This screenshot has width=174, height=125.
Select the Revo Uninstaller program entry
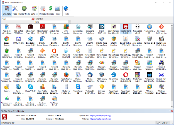[x=18, y=89]
